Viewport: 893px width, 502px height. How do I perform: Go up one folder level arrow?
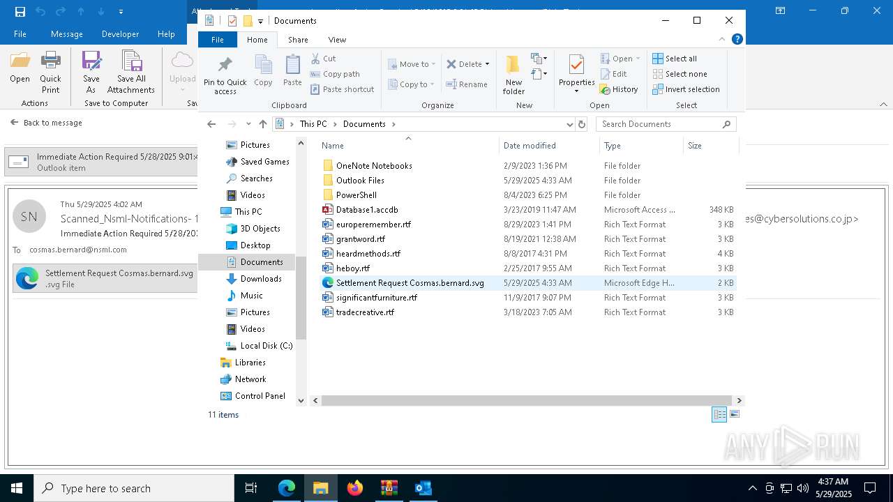[x=263, y=124]
